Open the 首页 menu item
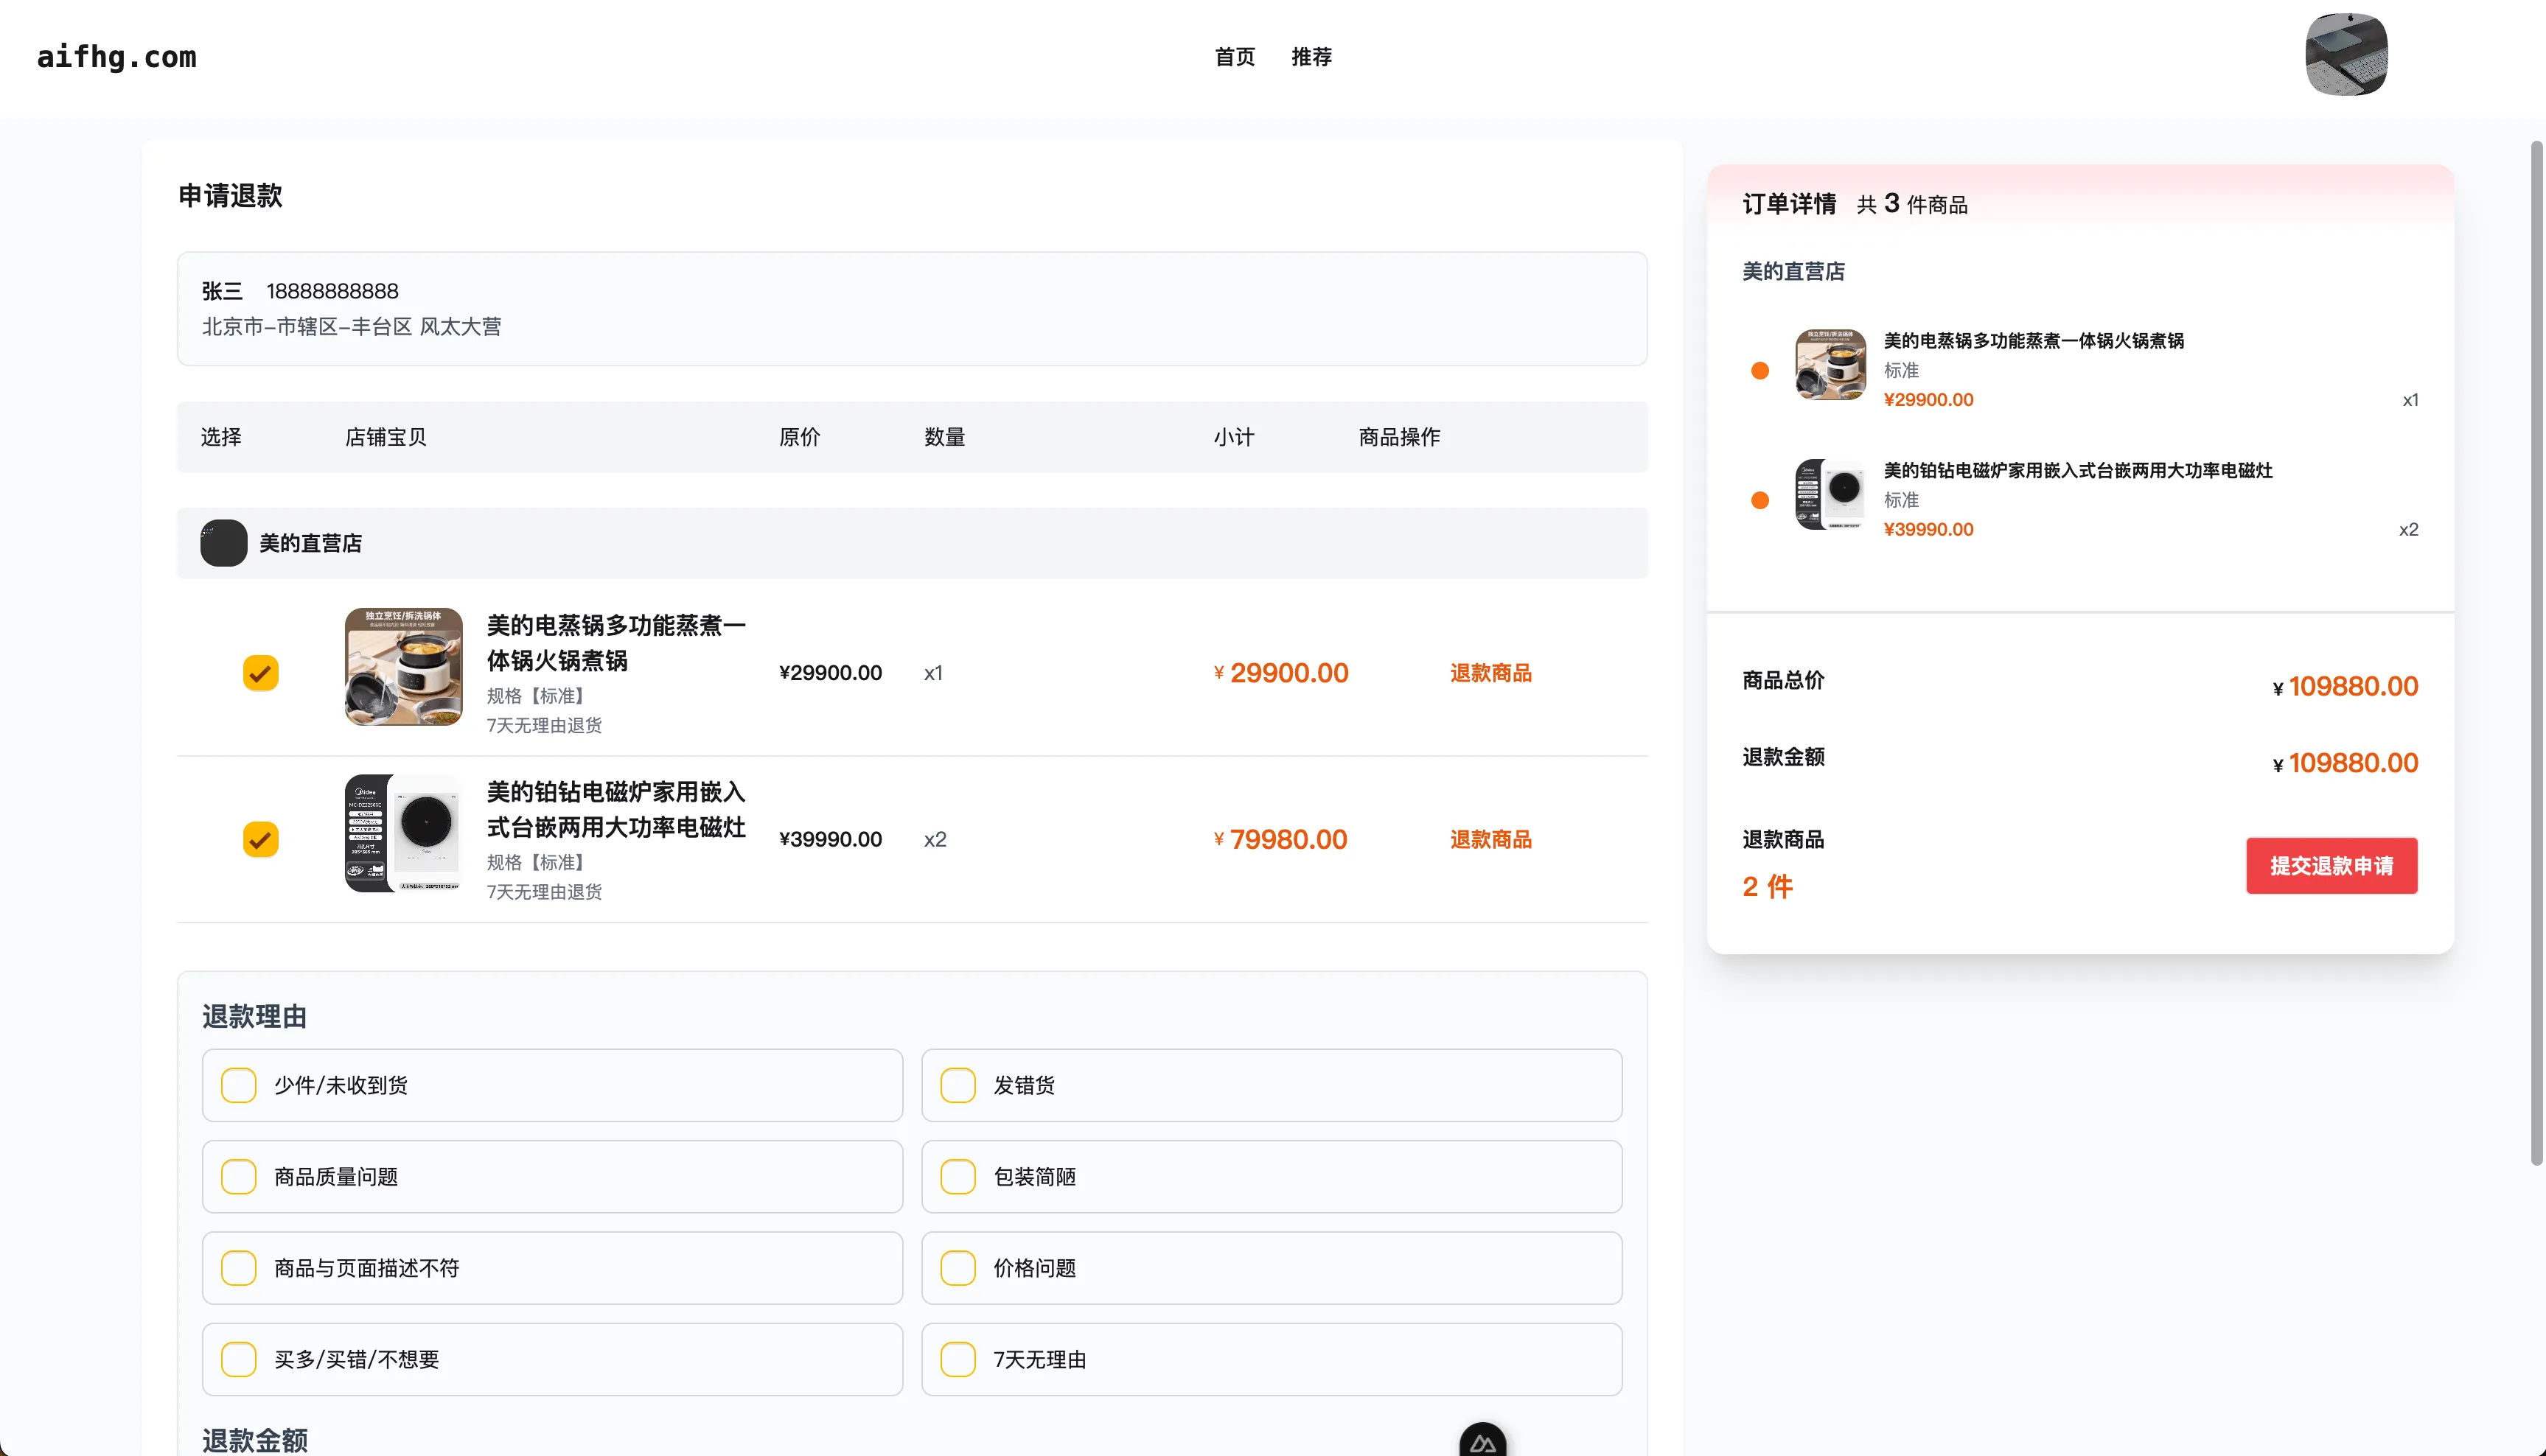2546x1456 pixels. [x=1233, y=57]
